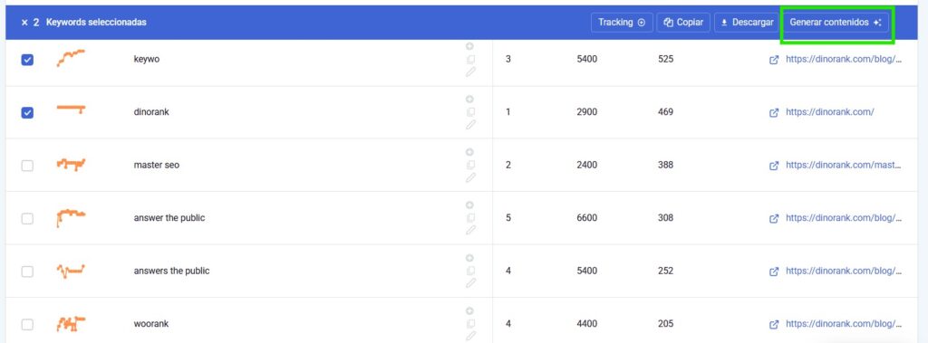
Task: Click the traffic value 388
Action: coord(665,165)
